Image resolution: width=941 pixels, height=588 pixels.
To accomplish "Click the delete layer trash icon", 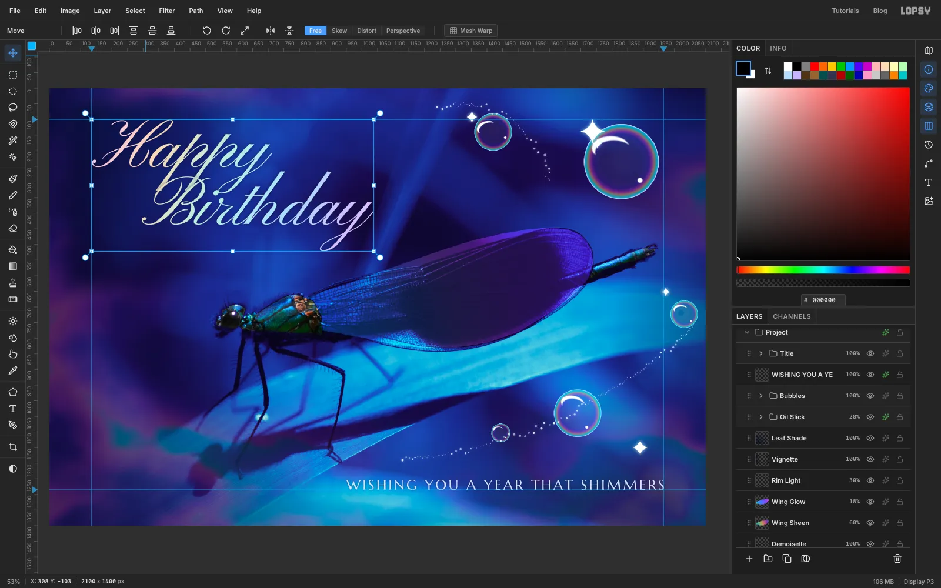I will point(897,559).
